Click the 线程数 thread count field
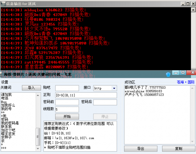 (67, 109)
